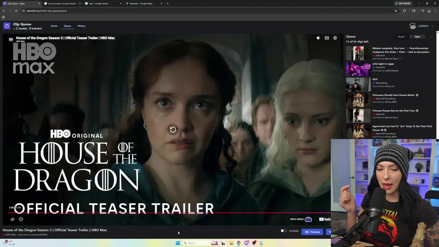Viewport: 439px width, 247px height.
Task: Click the 'wild night in vegas' thumbnail
Action: coord(358,69)
